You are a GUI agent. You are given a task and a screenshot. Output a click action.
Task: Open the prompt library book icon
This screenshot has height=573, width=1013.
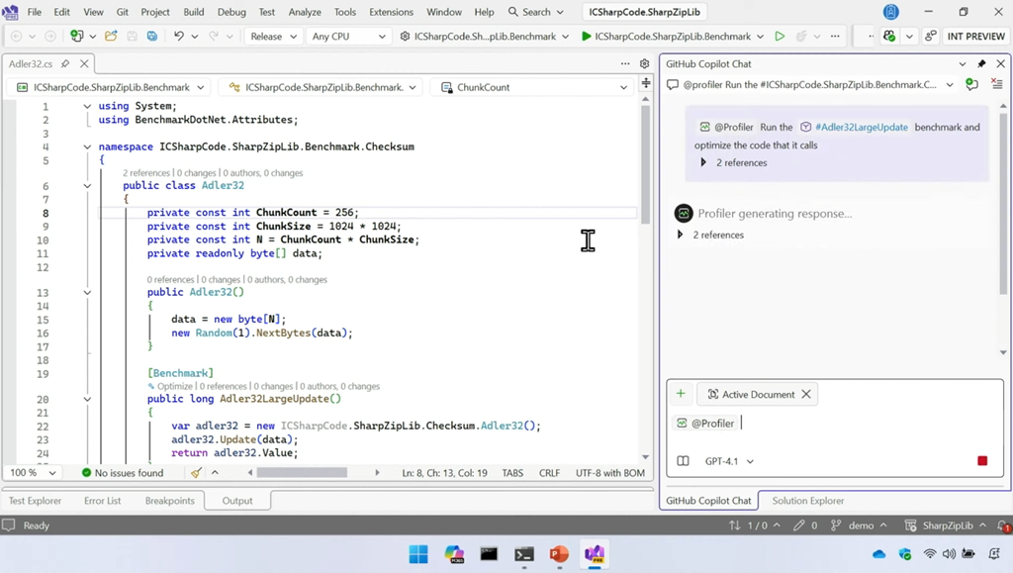[683, 461]
